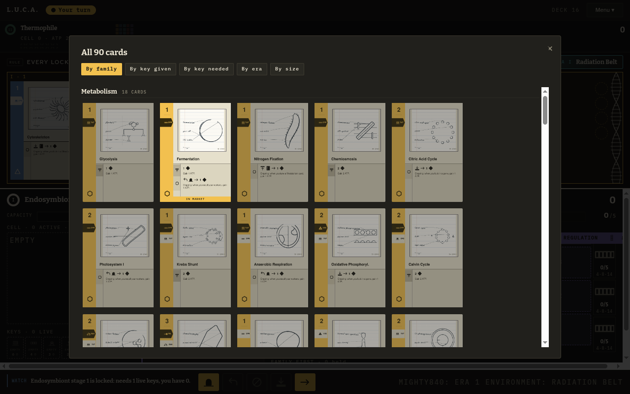The height and width of the screenshot is (394, 630).
Task: Open the Chemiosmosis card diagram
Action: (x=357, y=130)
